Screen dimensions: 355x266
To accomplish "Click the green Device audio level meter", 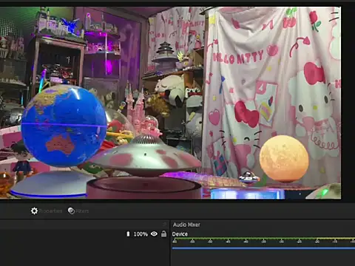I will tap(263, 239).
